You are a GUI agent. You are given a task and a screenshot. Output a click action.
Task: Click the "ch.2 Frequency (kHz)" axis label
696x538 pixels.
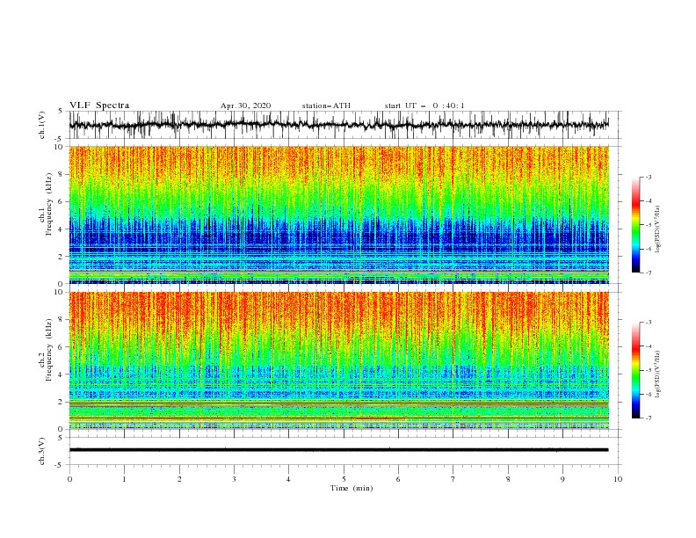(47, 350)
